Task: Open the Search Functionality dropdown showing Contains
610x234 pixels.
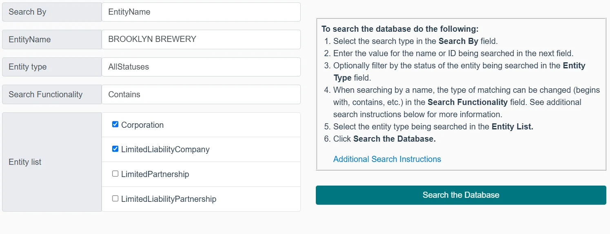Action: (201, 94)
